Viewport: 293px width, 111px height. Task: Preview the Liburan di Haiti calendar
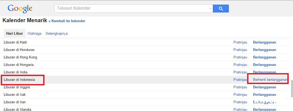point(240,42)
